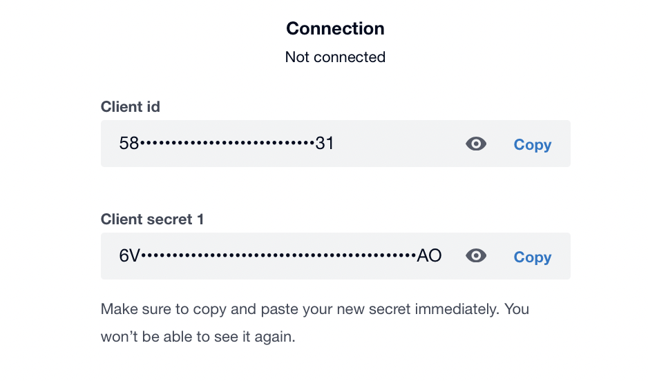This screenshot has height=381, width=648.
Task: Click the Connection heading
Action: tap(335, 28)
